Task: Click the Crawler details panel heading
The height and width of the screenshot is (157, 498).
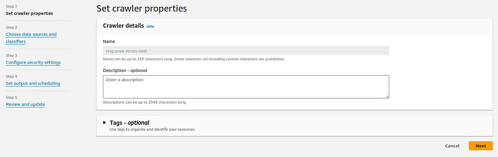Action: point(123,26)
